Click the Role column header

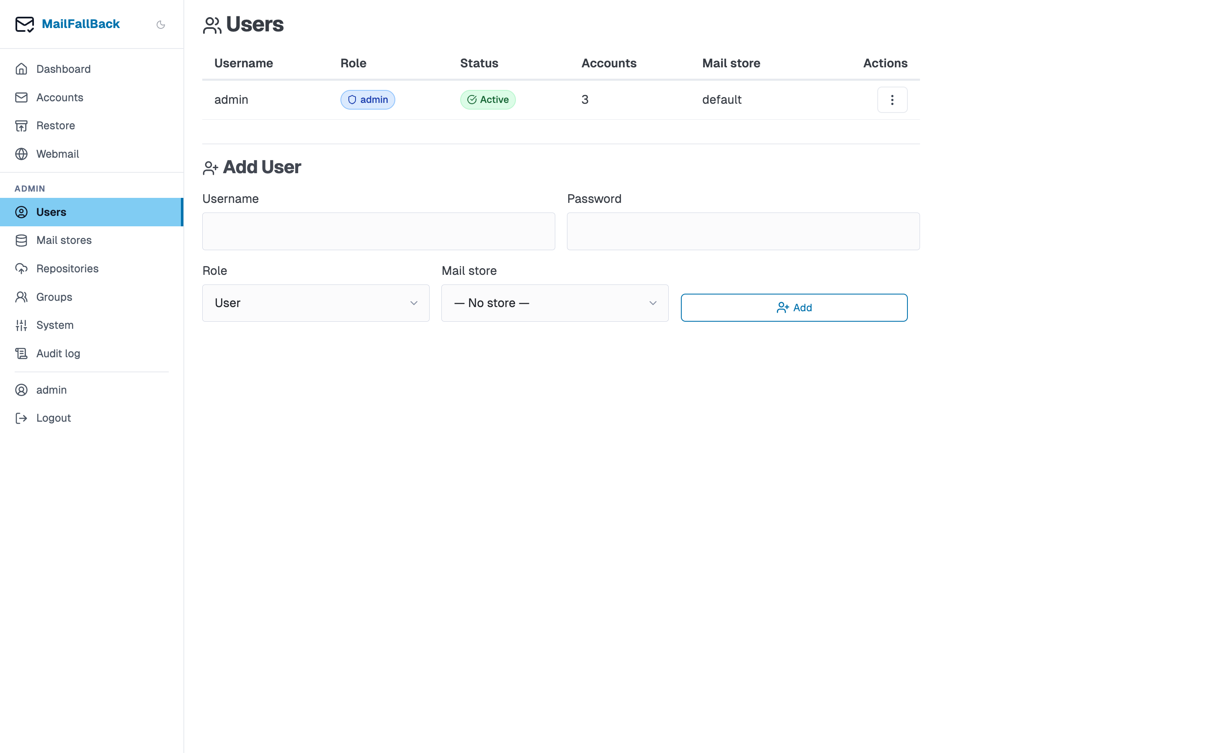point(353,63)
